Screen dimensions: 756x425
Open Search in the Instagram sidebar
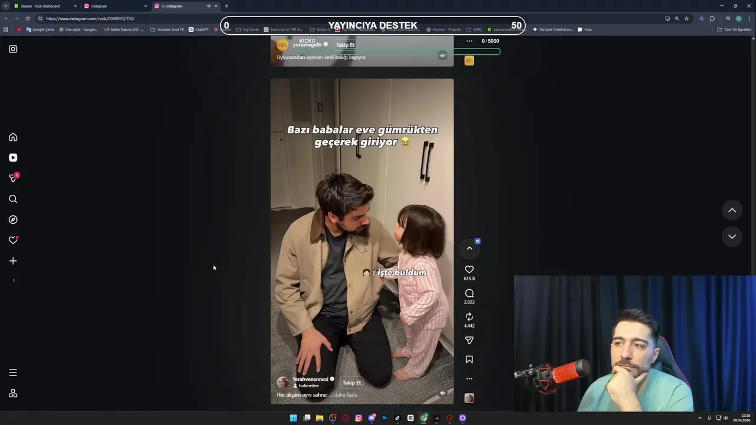pos(13,199)
